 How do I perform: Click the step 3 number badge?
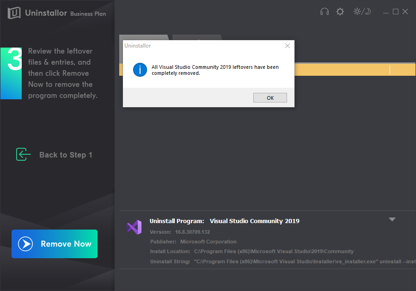point(11,73)
